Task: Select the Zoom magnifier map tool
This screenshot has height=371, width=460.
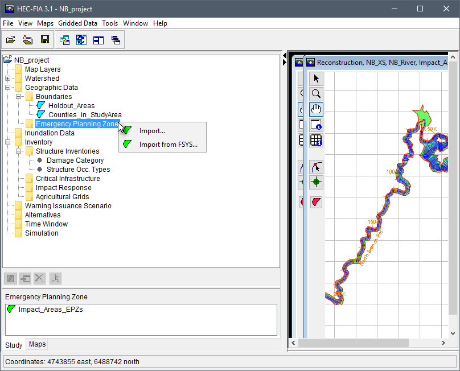Action: click(x=317, y=94)
